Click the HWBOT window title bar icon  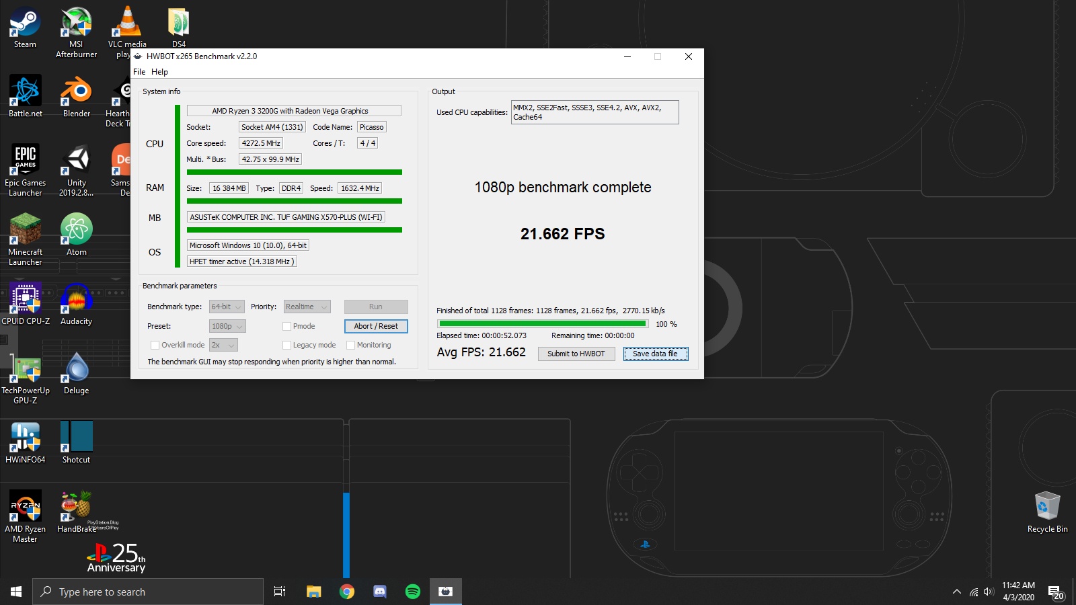pos(138,56)
